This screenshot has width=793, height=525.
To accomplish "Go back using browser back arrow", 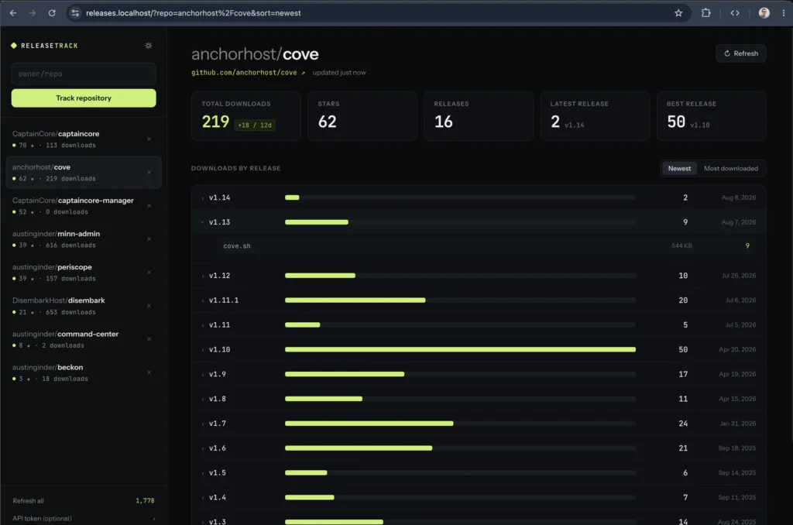I will point(13,13).
